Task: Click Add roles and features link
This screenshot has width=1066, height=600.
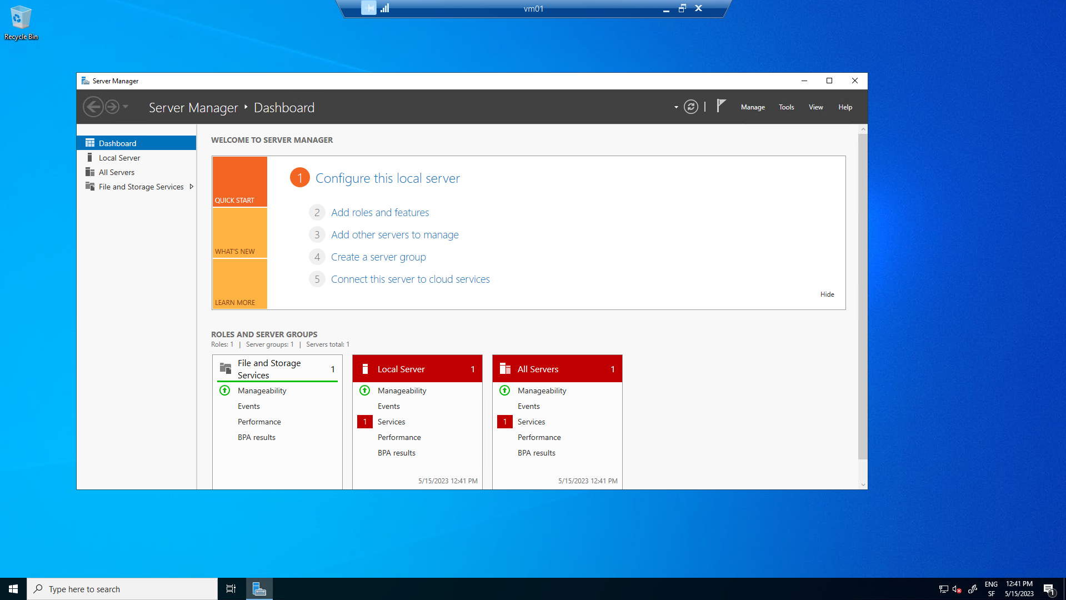Action: 380,212
